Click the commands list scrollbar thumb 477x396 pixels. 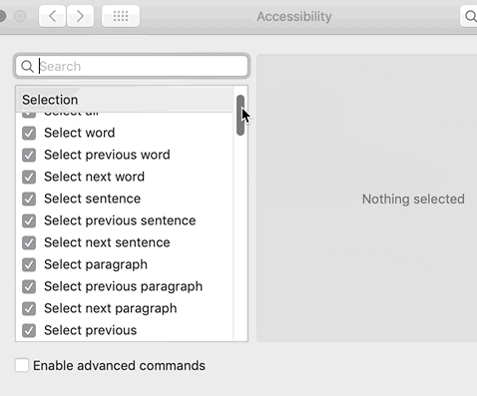click(x=240, y=115)
